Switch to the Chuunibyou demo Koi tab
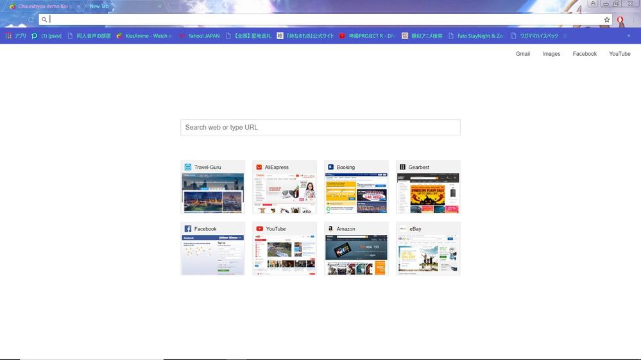Screen dimensions: 641x360 tap(40, 6)
